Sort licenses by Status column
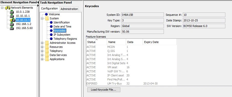The image size is (232, 97). (x=97, y=42)
